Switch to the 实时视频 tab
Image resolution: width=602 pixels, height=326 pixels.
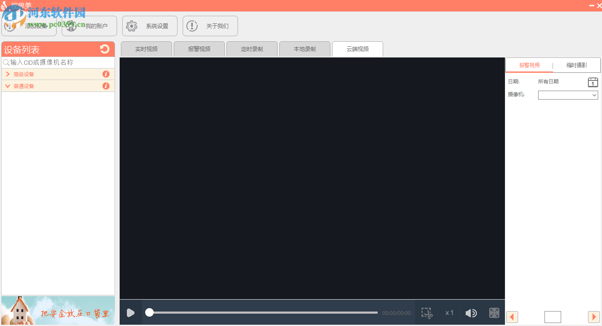[x=146, y=49]
